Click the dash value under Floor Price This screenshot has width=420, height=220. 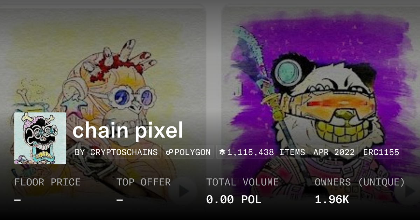click(17, 200)
